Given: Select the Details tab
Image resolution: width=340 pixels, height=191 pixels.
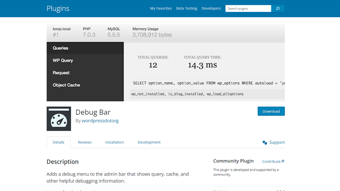Looking at the screenshot, I should (58, 142).
